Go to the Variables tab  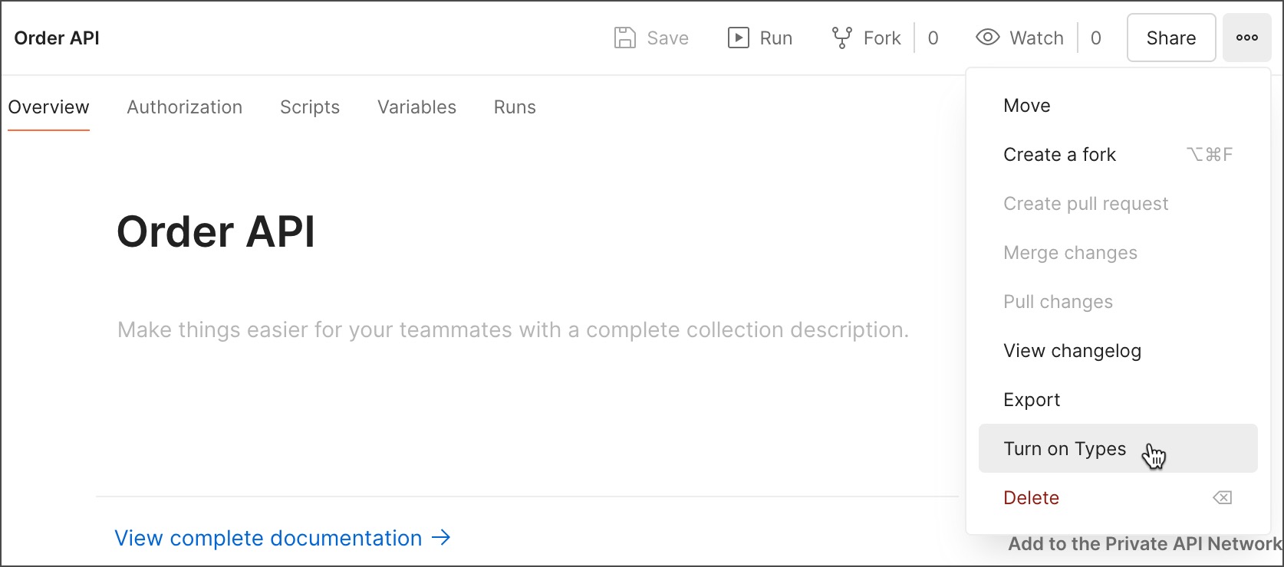coord(416,107)
